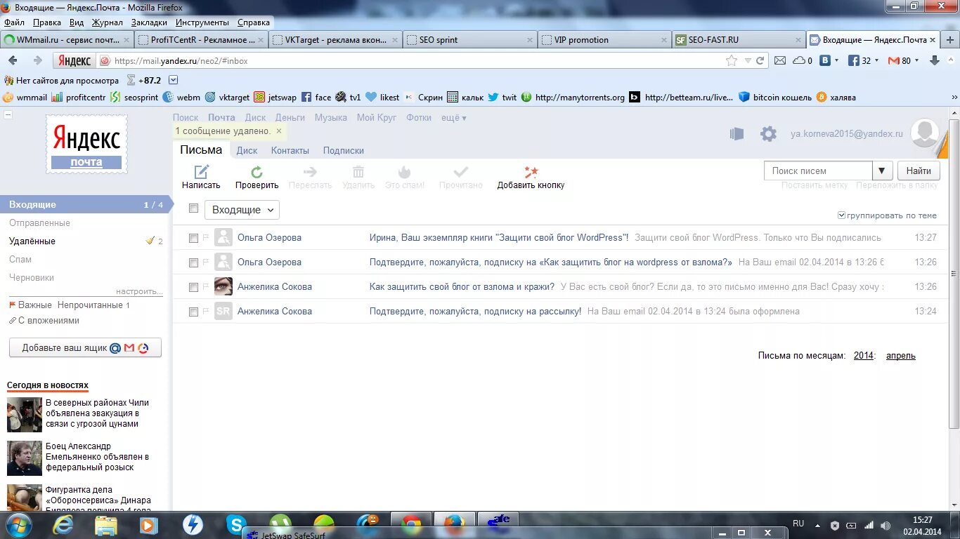Click the mail envelope toolbar icon
The height and width of the screenshot is (539, 960).
(779, 61)
